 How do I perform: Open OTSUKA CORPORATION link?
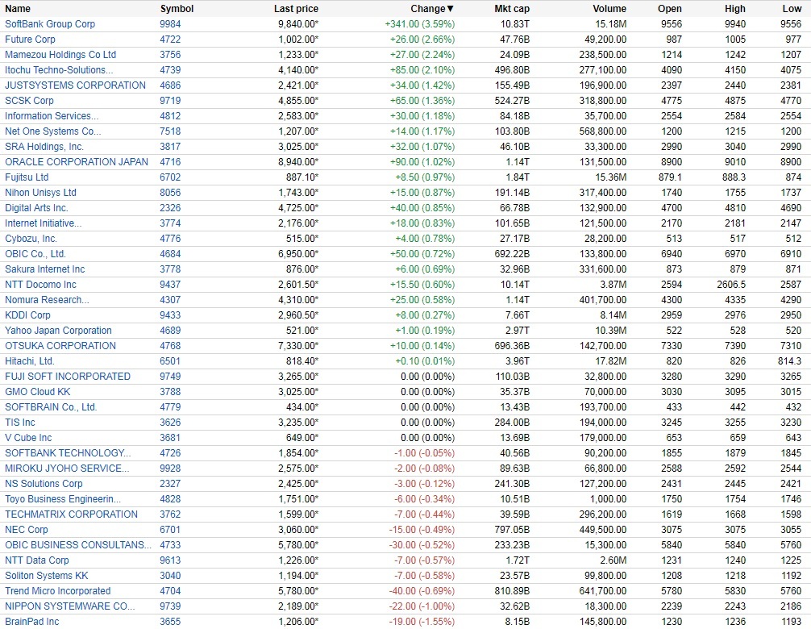(60, 346)
